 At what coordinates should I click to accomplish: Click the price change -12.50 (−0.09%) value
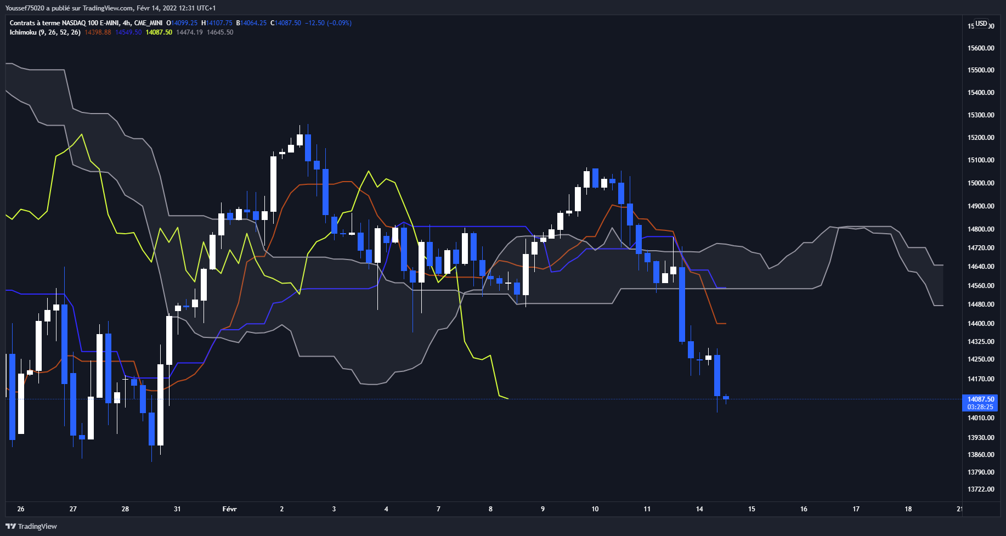pyautogui.click(x=328, y=23)
